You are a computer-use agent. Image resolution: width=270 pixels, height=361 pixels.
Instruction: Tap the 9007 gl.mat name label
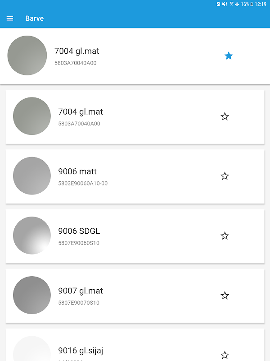click(81, 291)
